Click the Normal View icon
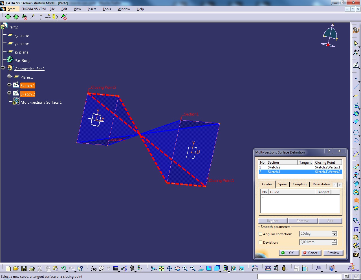361x280 pixels. [201, 268]
